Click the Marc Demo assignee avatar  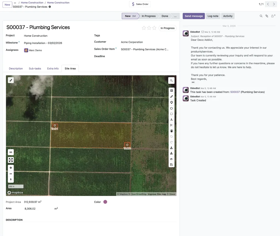coord(26,50)
